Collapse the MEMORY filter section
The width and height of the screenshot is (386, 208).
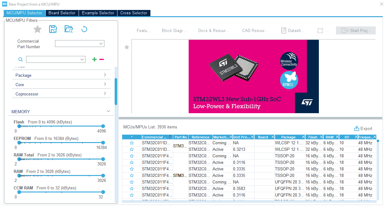(108, 111)
